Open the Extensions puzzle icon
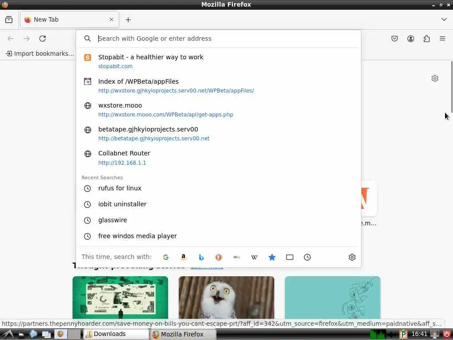 click(x=426, y=39)
